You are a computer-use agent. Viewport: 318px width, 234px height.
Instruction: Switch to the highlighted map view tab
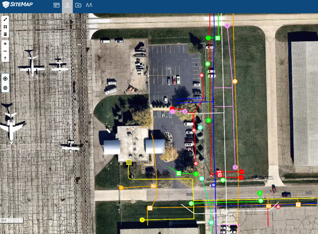pyautogui.click(x=67, y=5)
